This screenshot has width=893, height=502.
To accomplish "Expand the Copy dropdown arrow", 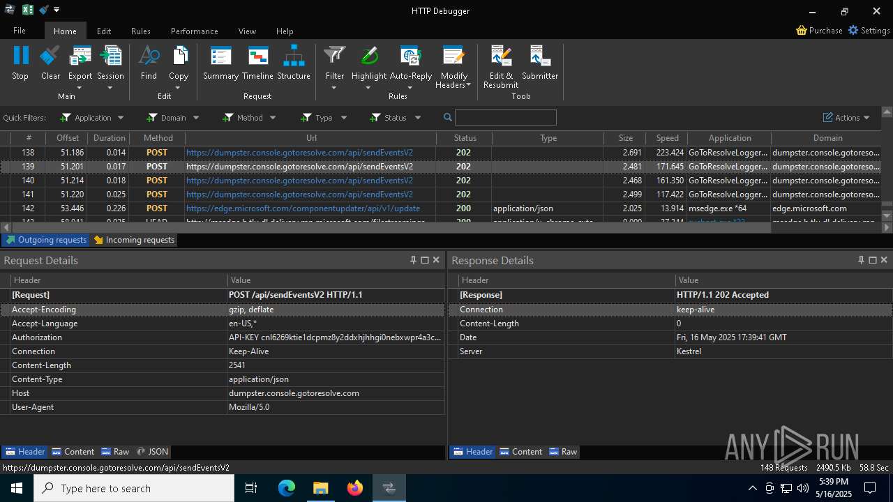I will 179,88.
